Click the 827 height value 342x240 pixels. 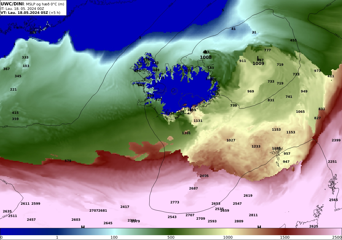click(x=317, y=118)
